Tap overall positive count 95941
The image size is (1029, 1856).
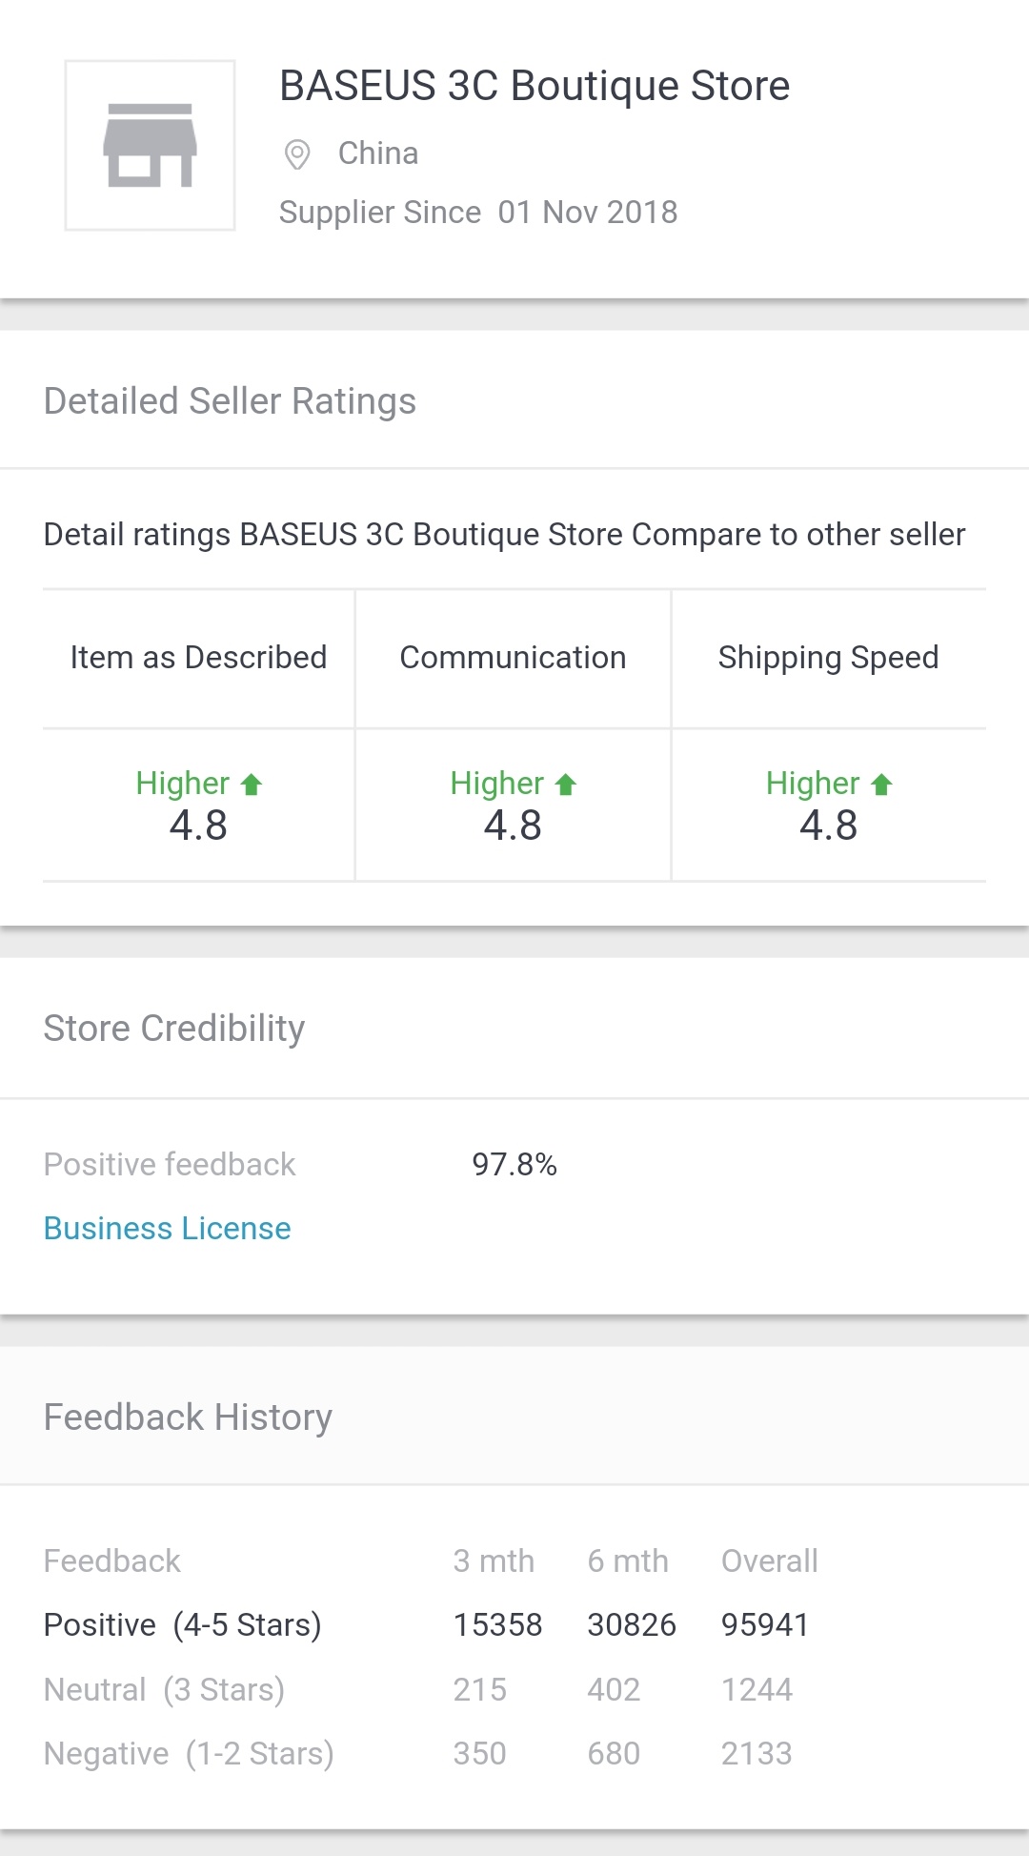point(764,1624)
